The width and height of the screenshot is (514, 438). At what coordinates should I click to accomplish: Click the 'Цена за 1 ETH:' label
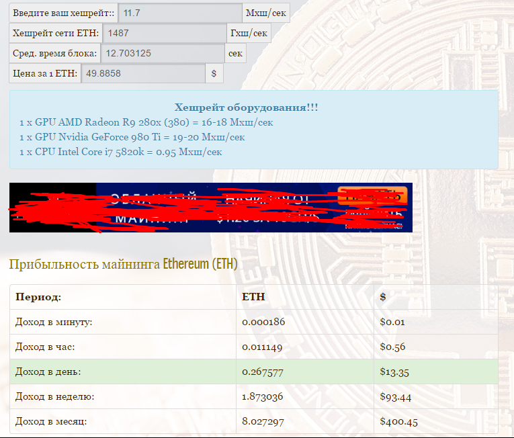[x=45, y=73]
